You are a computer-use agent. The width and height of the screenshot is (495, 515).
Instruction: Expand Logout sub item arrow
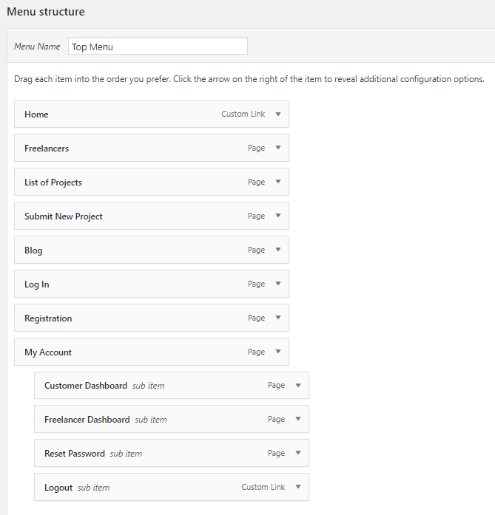pos(298,487)
